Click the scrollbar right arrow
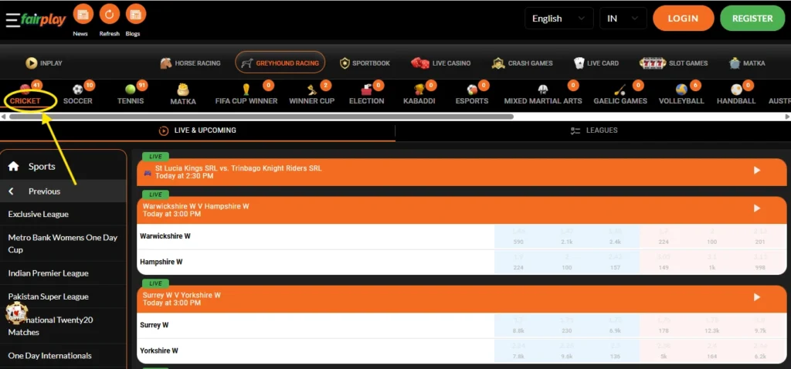 (787, 117)
